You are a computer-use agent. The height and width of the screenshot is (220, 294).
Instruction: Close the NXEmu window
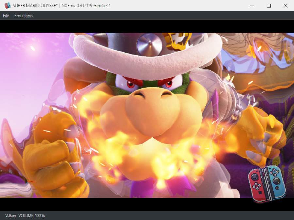(x=286, y=6)
